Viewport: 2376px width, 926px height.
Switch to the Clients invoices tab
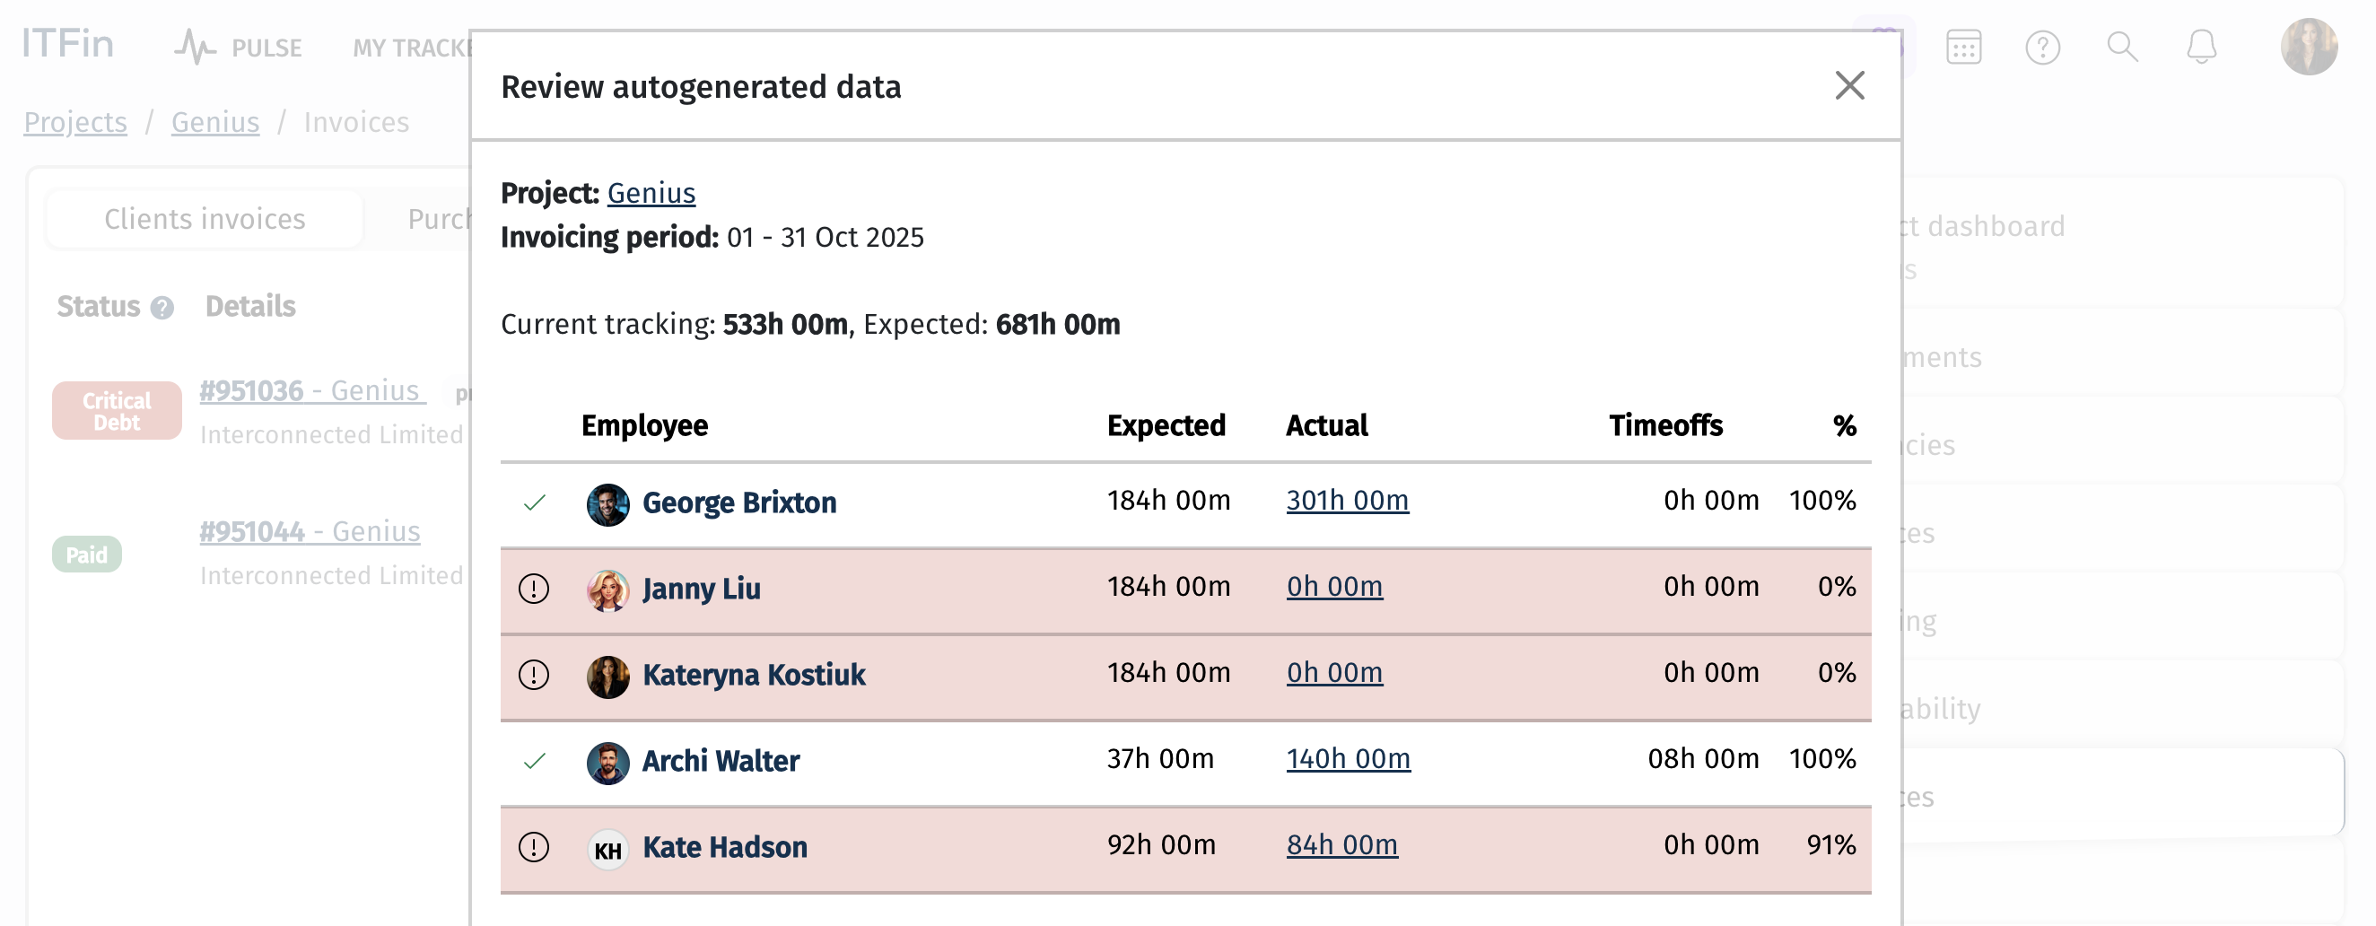point(205,220)
